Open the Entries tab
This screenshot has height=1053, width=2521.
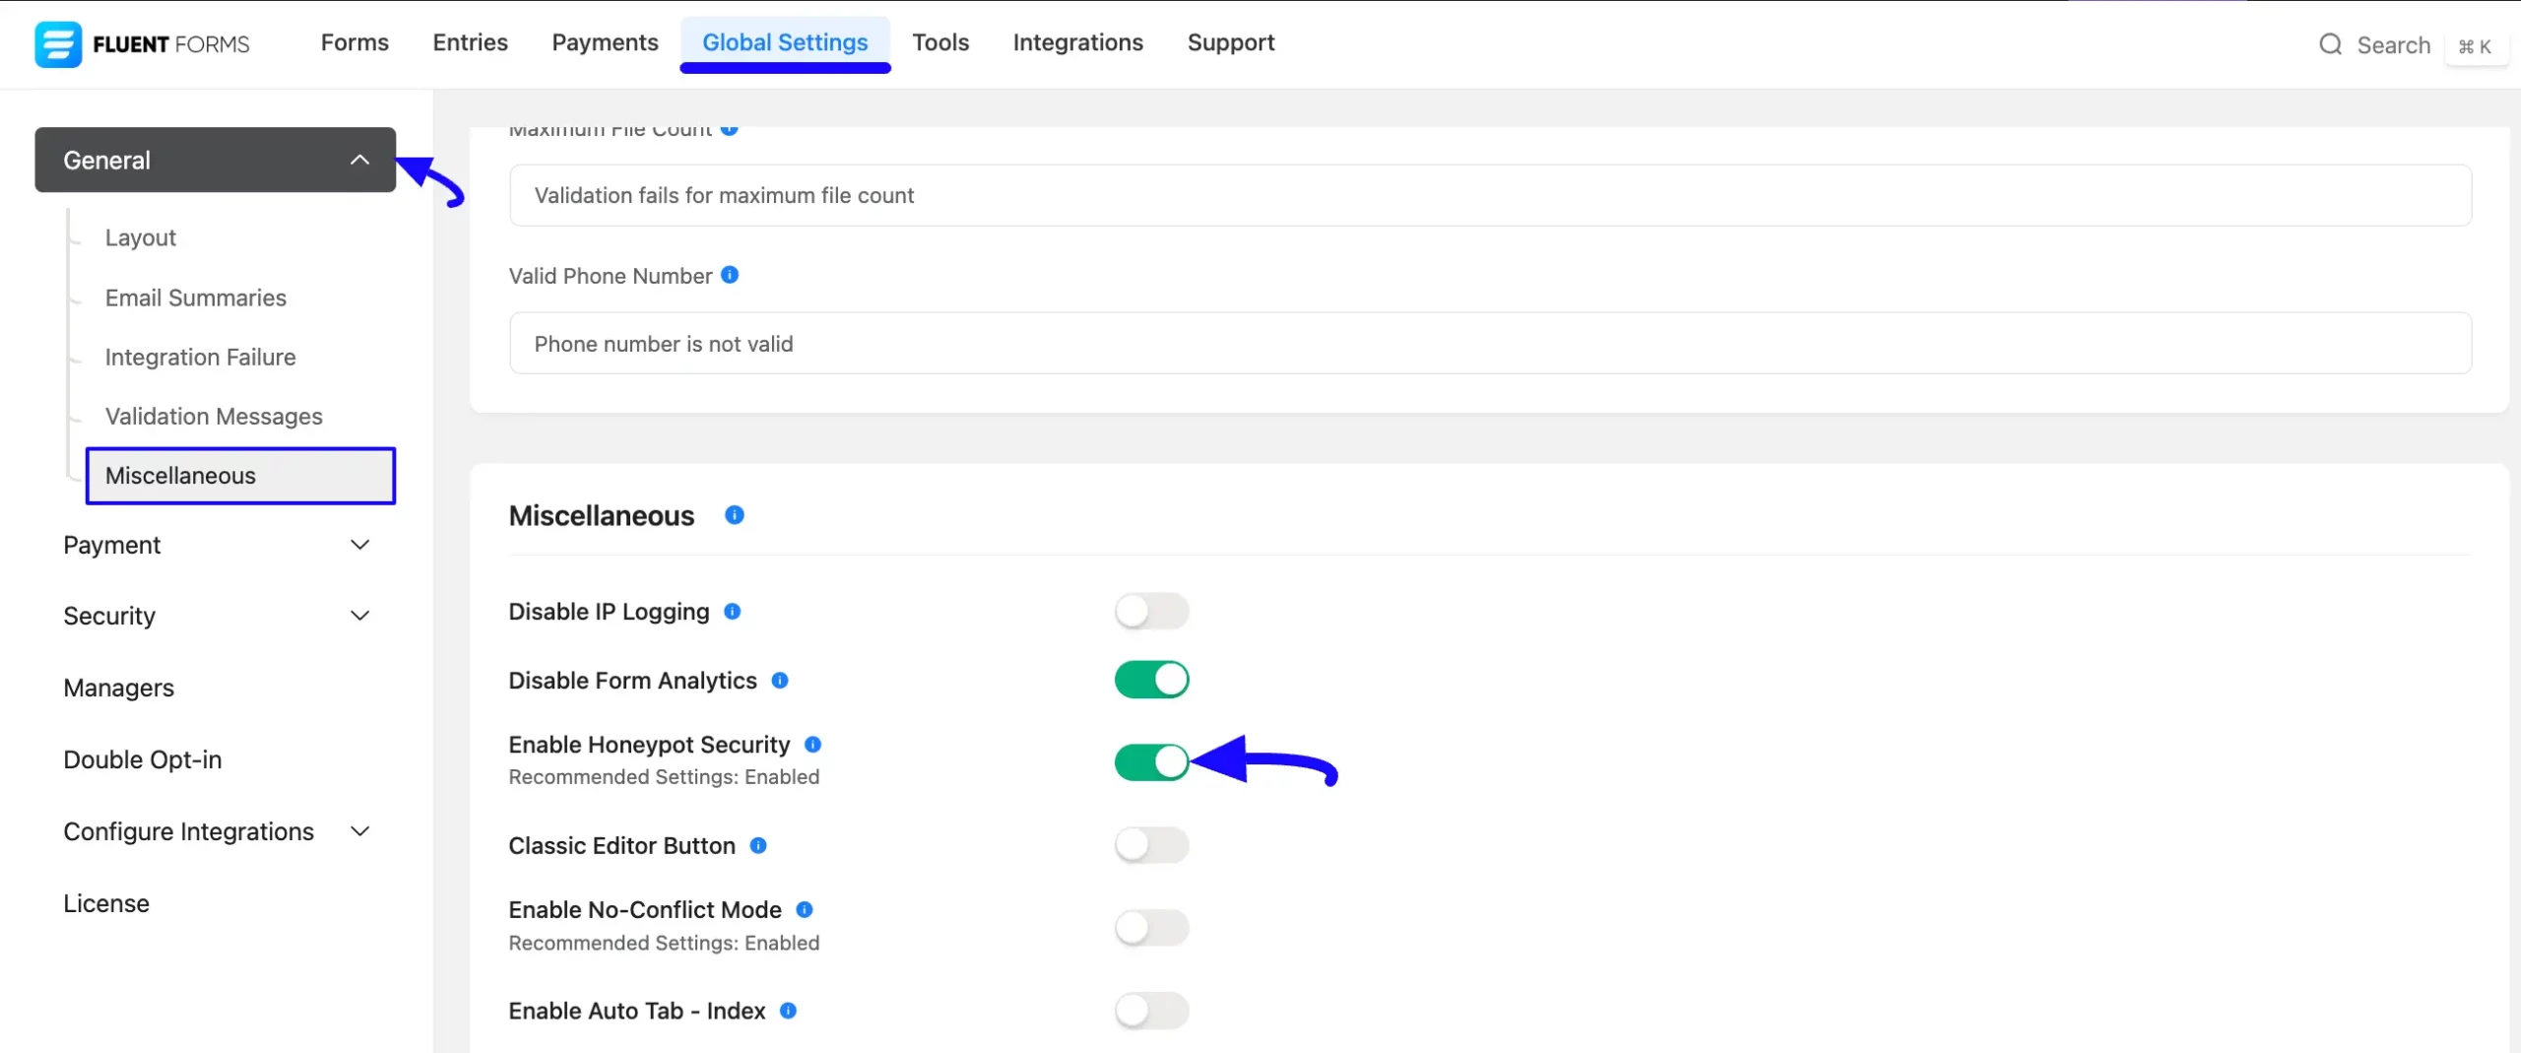point(470,42)
